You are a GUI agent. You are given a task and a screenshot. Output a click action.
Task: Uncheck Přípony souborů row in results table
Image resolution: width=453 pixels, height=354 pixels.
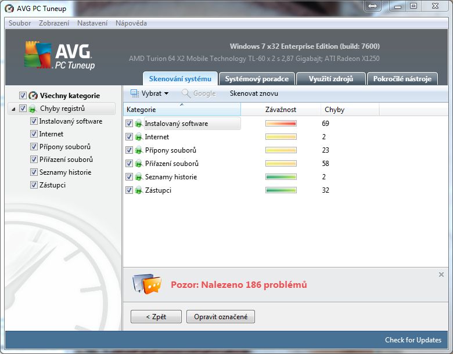click(x=129, y=150)
